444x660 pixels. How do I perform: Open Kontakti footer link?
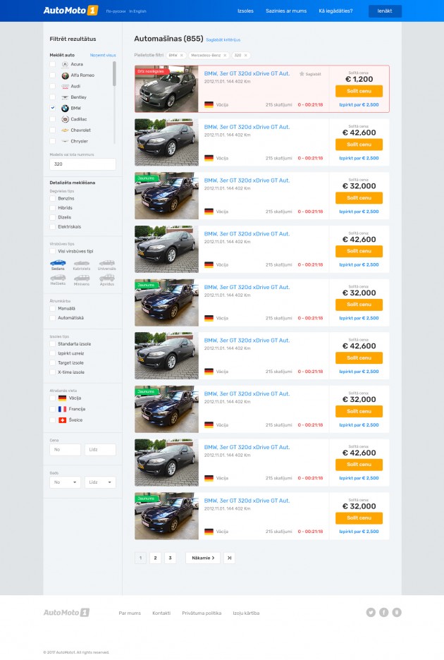(x=161, y=613)
